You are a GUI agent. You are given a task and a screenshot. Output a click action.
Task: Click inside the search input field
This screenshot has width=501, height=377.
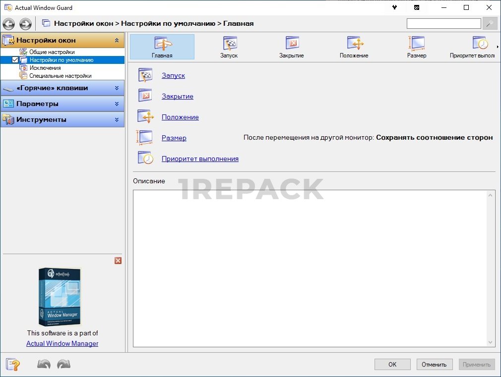pos(443,23)
